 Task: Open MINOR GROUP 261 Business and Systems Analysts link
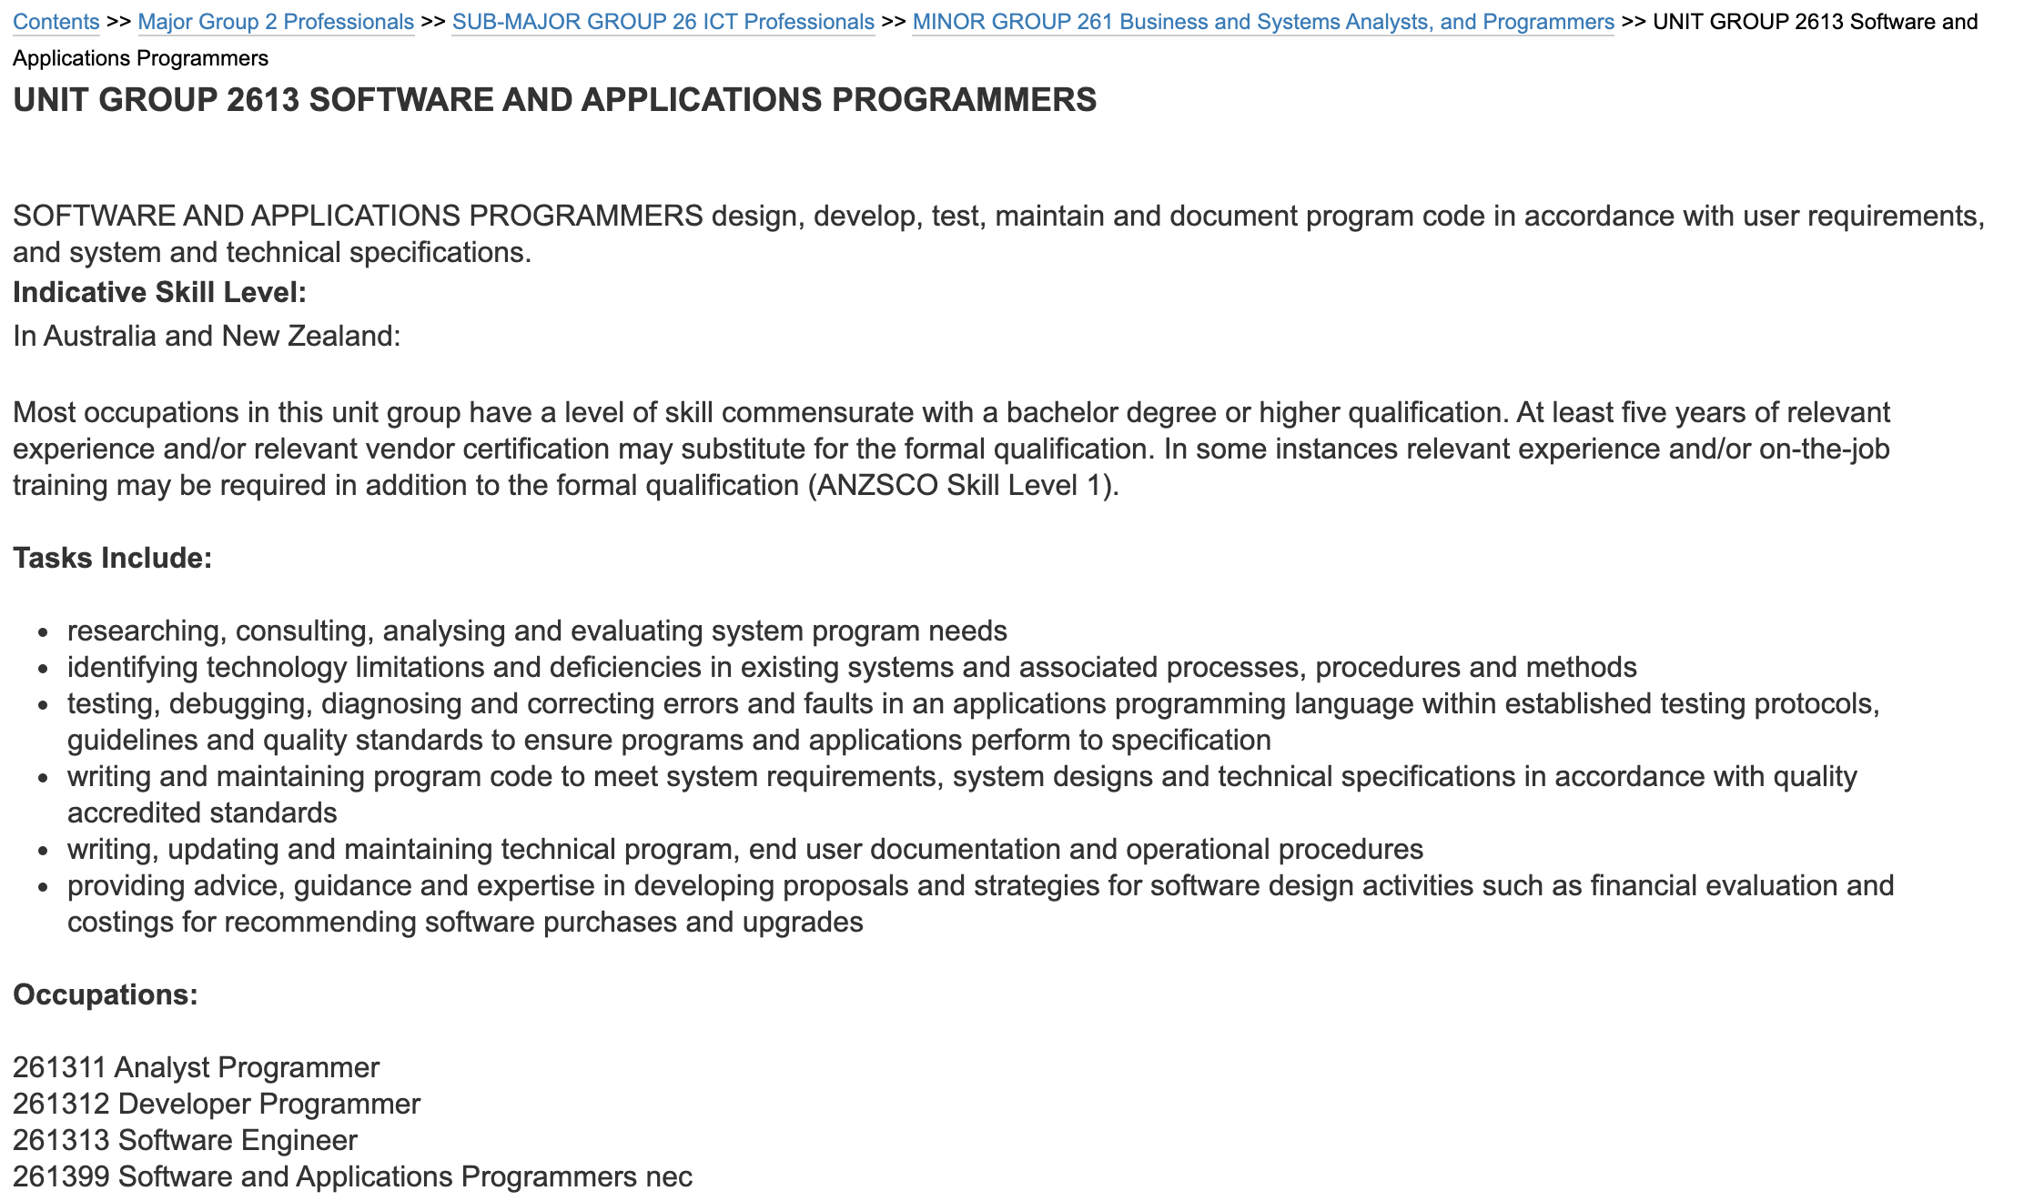(1262, 22)
